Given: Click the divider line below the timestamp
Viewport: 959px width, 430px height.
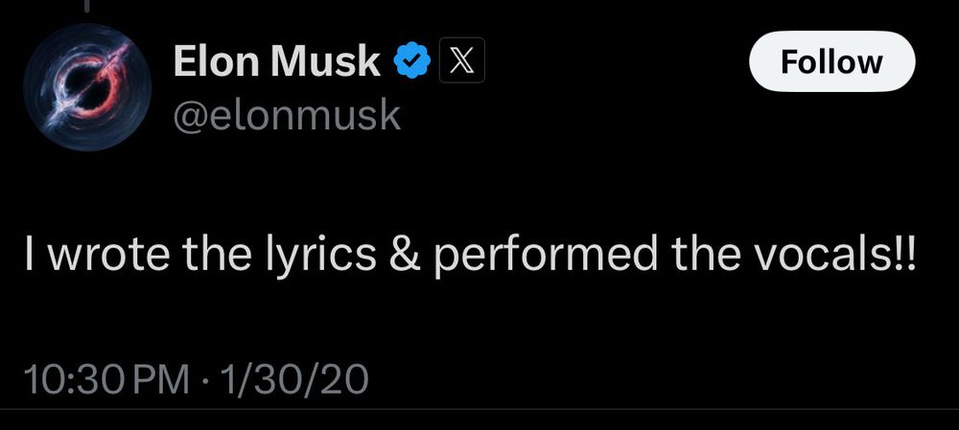Looking at the screenshot, I should [x=479, y=409].
